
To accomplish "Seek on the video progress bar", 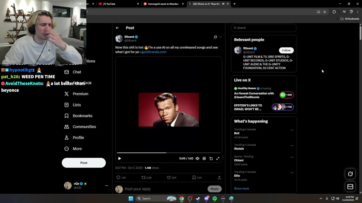I will (x=169, y=153).
